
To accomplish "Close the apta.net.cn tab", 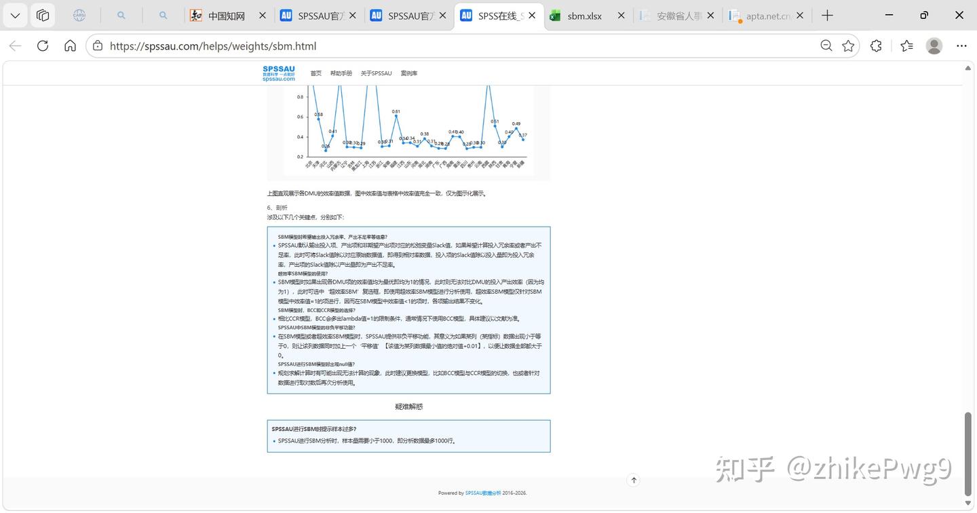I will [800, 16].
